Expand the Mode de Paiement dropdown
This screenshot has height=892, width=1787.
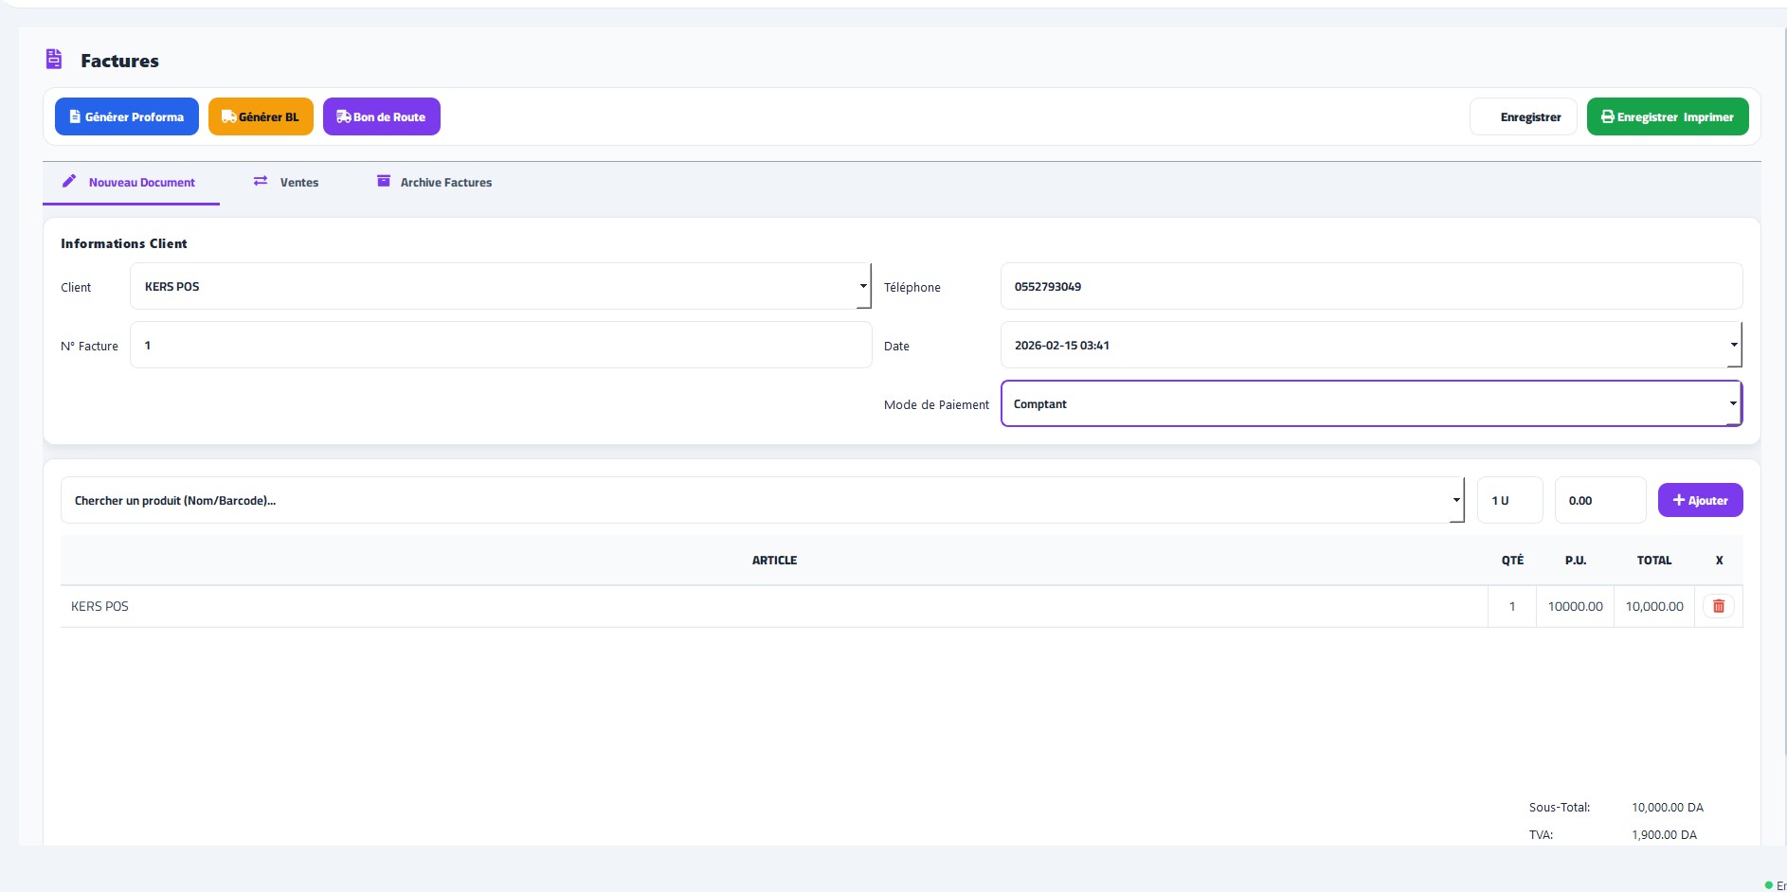(1370, 403)
